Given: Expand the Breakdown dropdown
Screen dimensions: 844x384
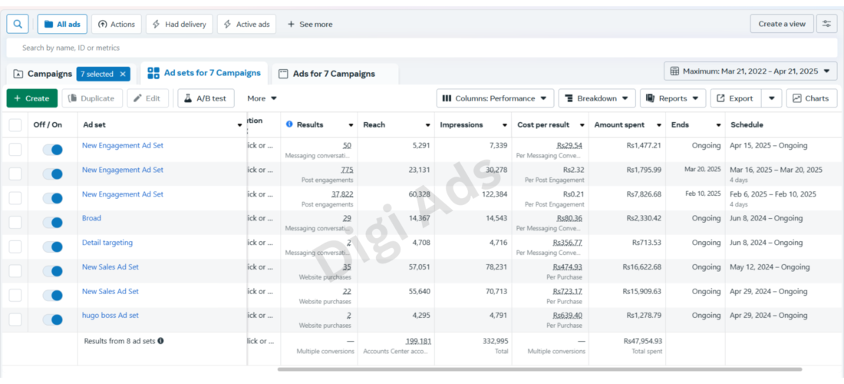Looking at the screenshot, I should click(597, 98).
